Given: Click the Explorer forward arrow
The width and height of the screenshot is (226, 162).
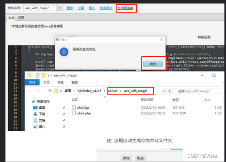Looking at the screenshot, I should (x=37, y=91).
